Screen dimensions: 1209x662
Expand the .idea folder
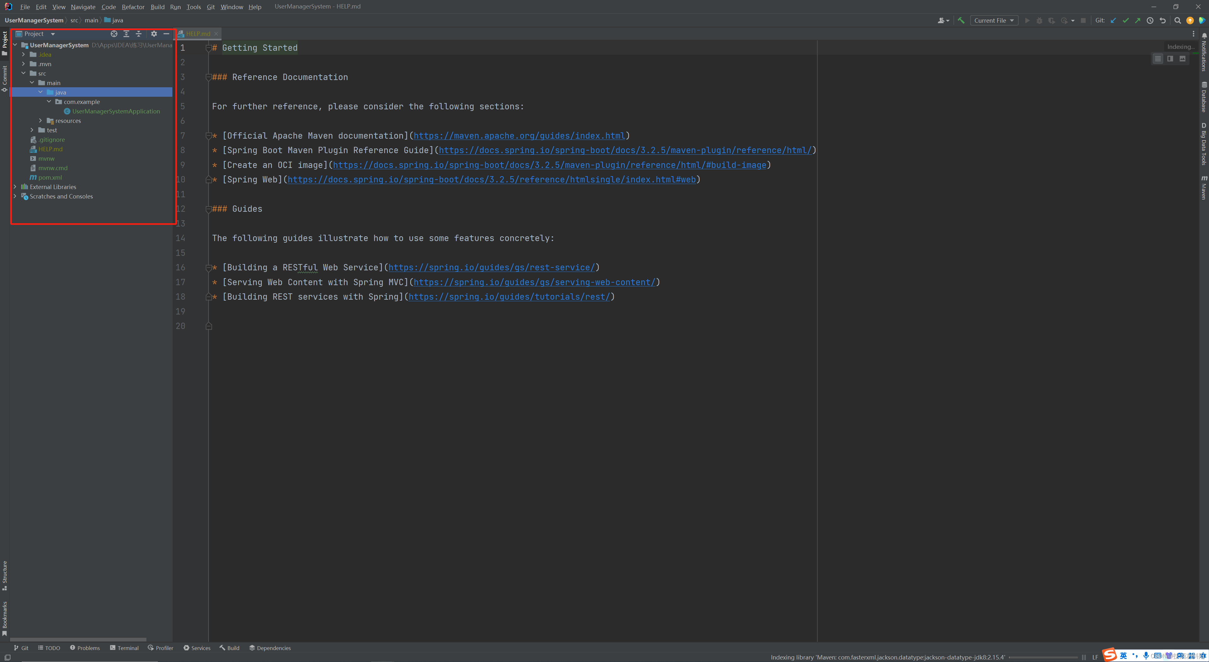pyautogui.click(x=23, y=55)
